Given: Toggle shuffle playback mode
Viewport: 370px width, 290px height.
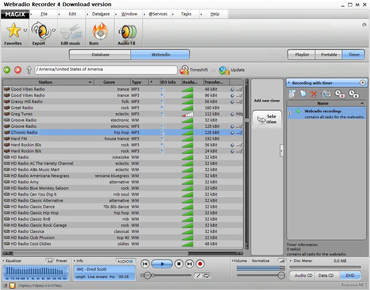Looking at the screenshot, I should [x=198, y=276].
